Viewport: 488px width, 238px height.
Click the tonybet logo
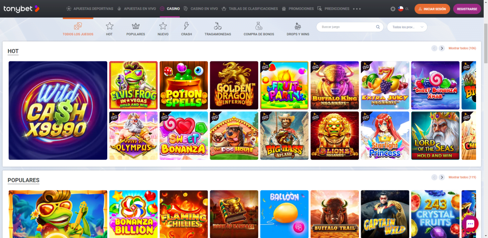(x=21, y=9)
